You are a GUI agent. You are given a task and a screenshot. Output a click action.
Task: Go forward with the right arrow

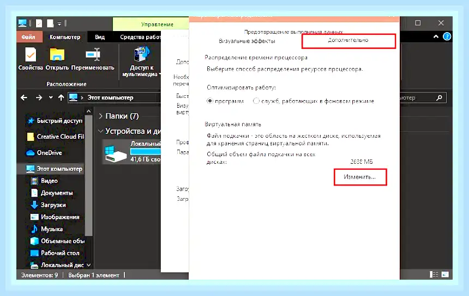(x=39, y=97)
